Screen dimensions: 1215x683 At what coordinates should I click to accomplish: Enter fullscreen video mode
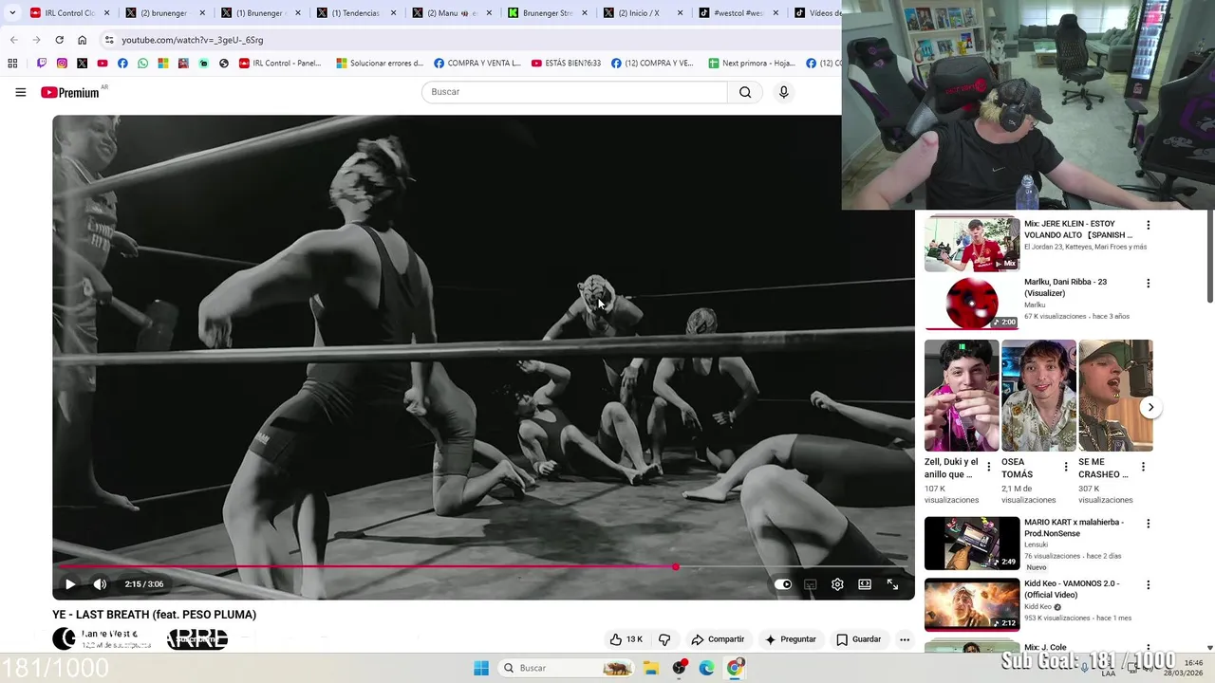(892, 584)
